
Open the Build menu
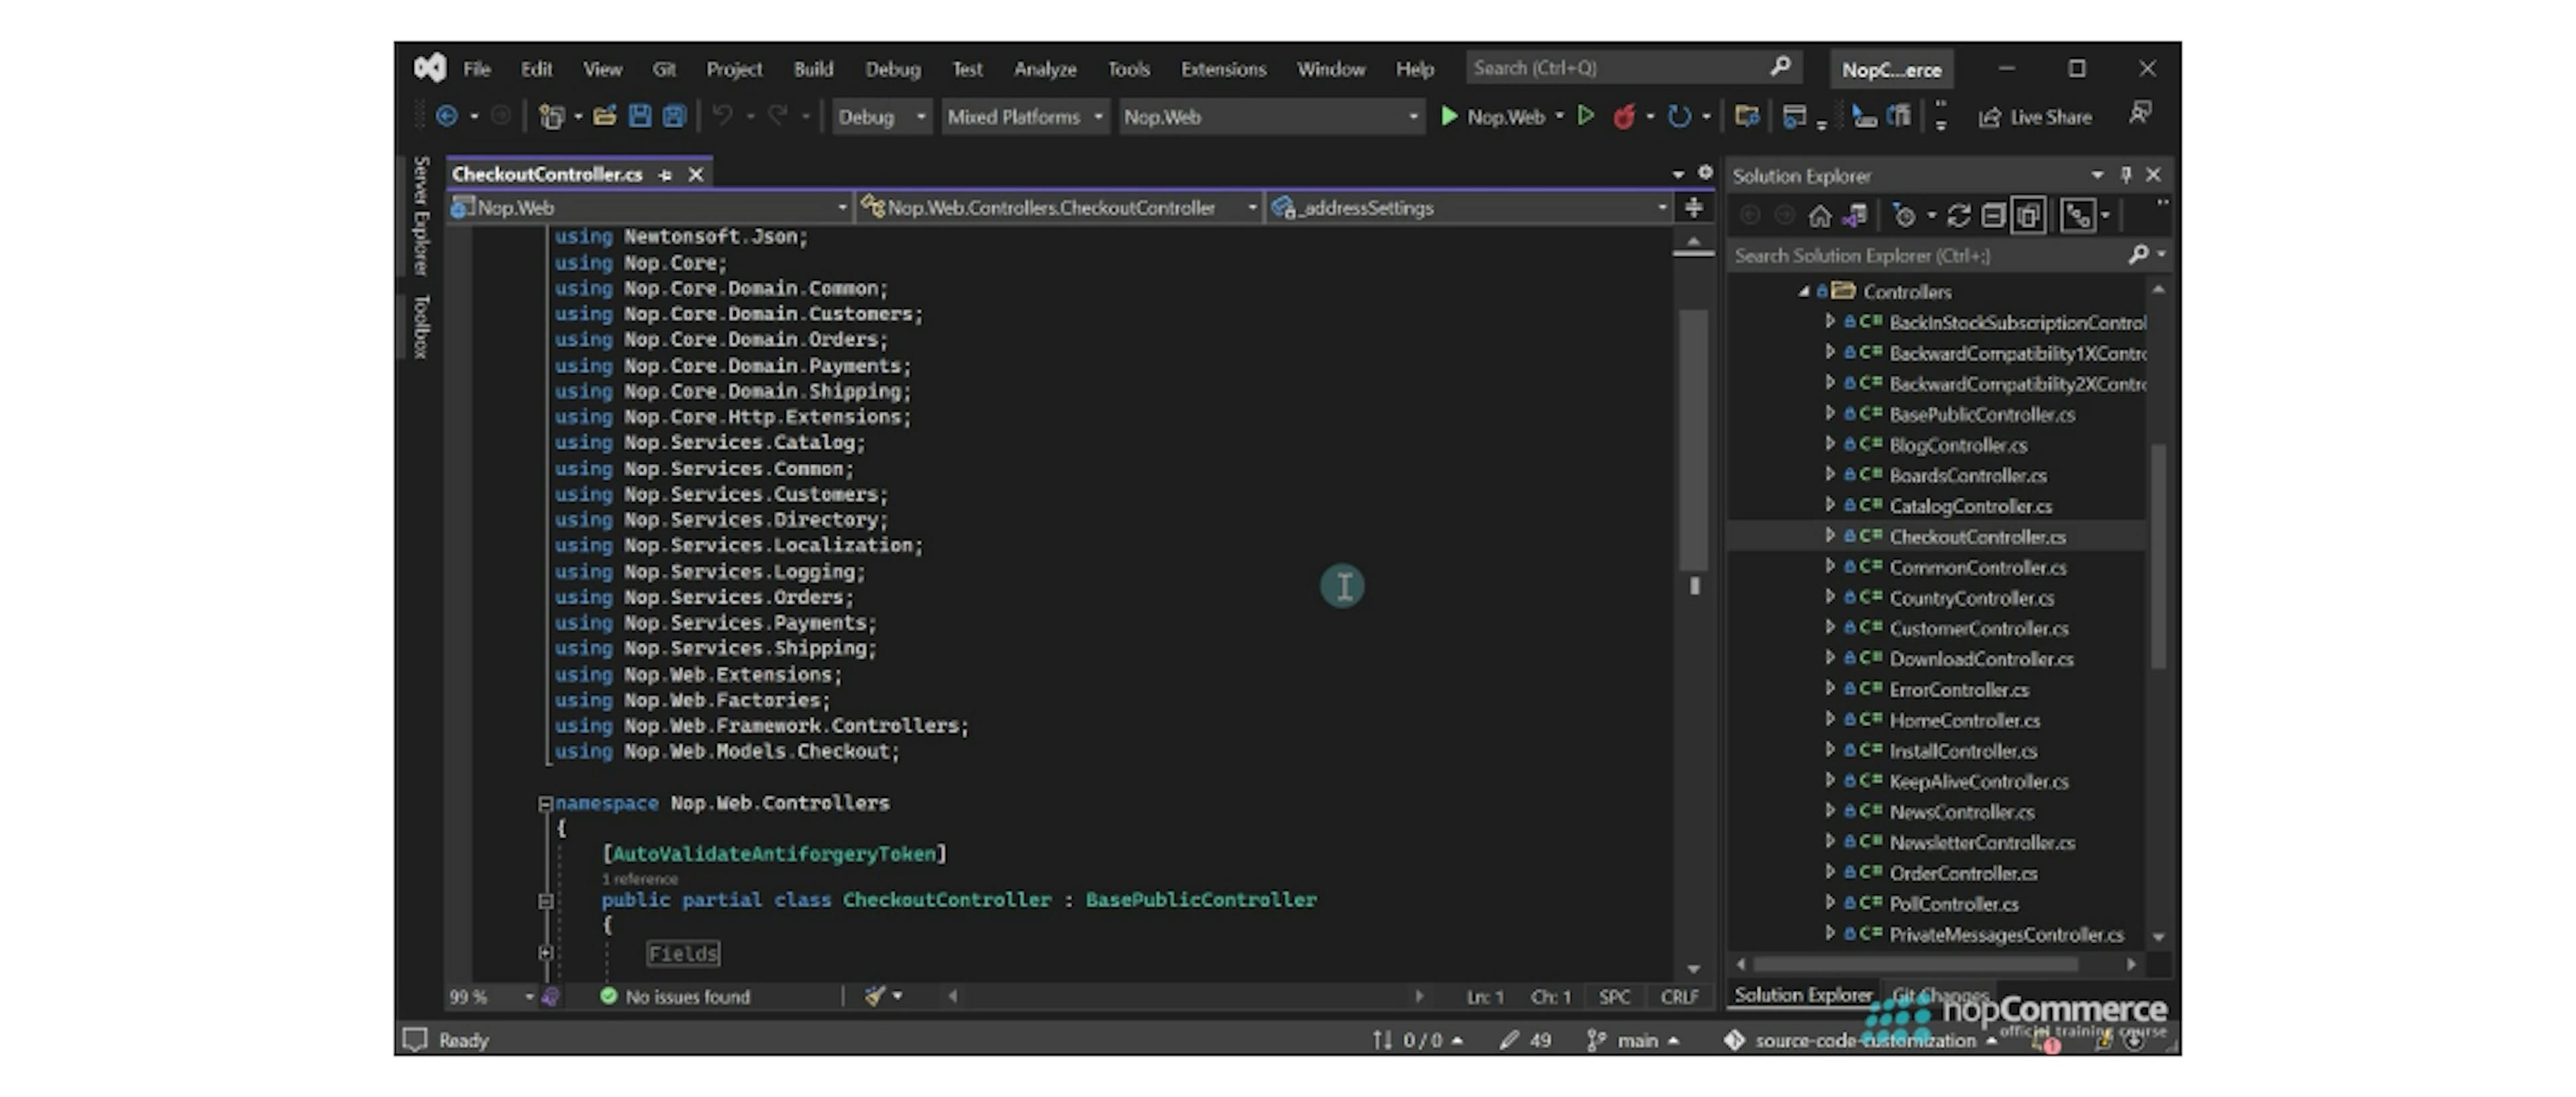coord(813,69)
